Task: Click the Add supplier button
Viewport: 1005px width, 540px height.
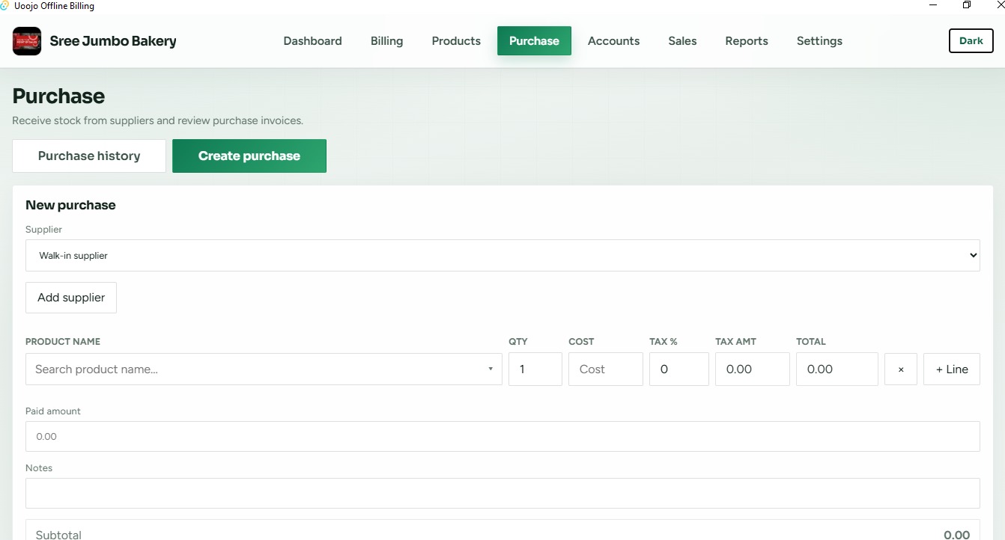Action: coord(71,298)
